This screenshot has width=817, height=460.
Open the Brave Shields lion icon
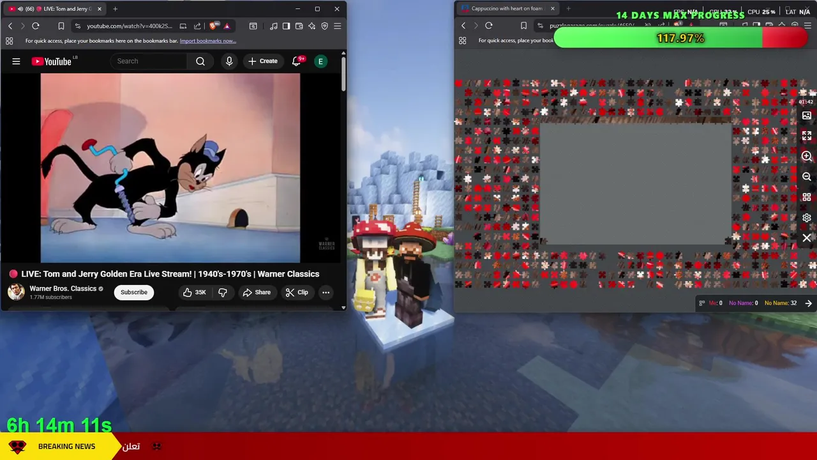click(213, 26)
